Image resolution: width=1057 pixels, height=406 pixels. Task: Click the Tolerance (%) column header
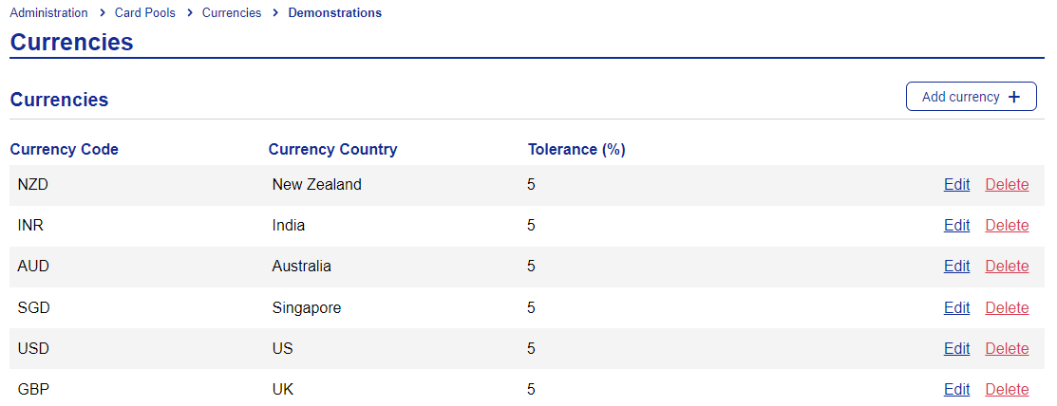(x=576, y=150)
